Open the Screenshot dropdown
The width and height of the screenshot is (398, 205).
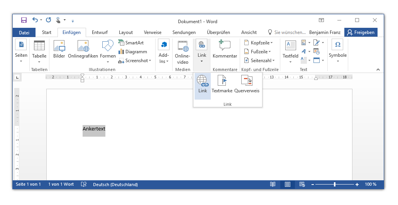(134, 60)
